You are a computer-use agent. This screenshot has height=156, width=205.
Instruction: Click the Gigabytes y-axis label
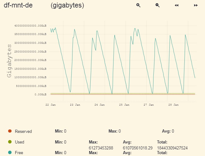tap(9, 61)
